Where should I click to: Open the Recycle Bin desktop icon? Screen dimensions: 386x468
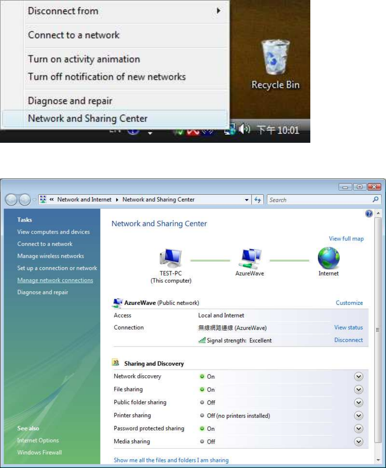(275, 65)
